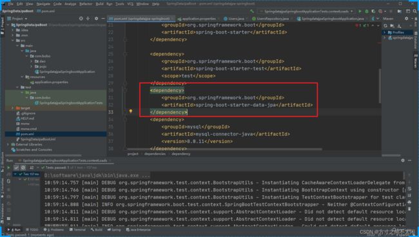Toggle Show Passed tests checkmark filter

point(16,167)
